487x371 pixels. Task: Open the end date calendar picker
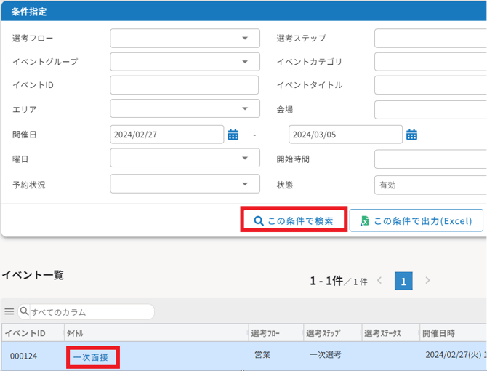(411, 135)
